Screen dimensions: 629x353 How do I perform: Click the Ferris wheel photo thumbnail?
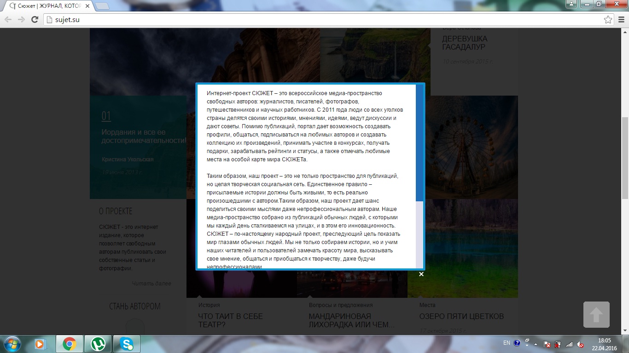click(x=472, y=147)
